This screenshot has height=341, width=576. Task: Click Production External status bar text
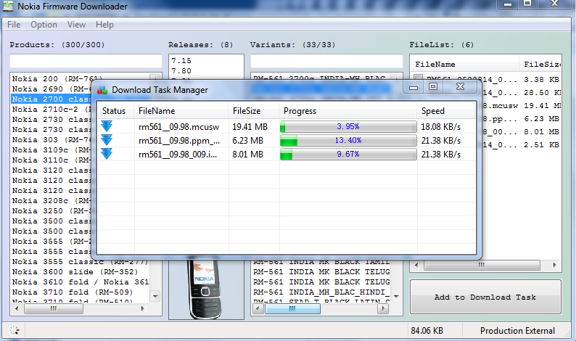[x=517, y=331]
